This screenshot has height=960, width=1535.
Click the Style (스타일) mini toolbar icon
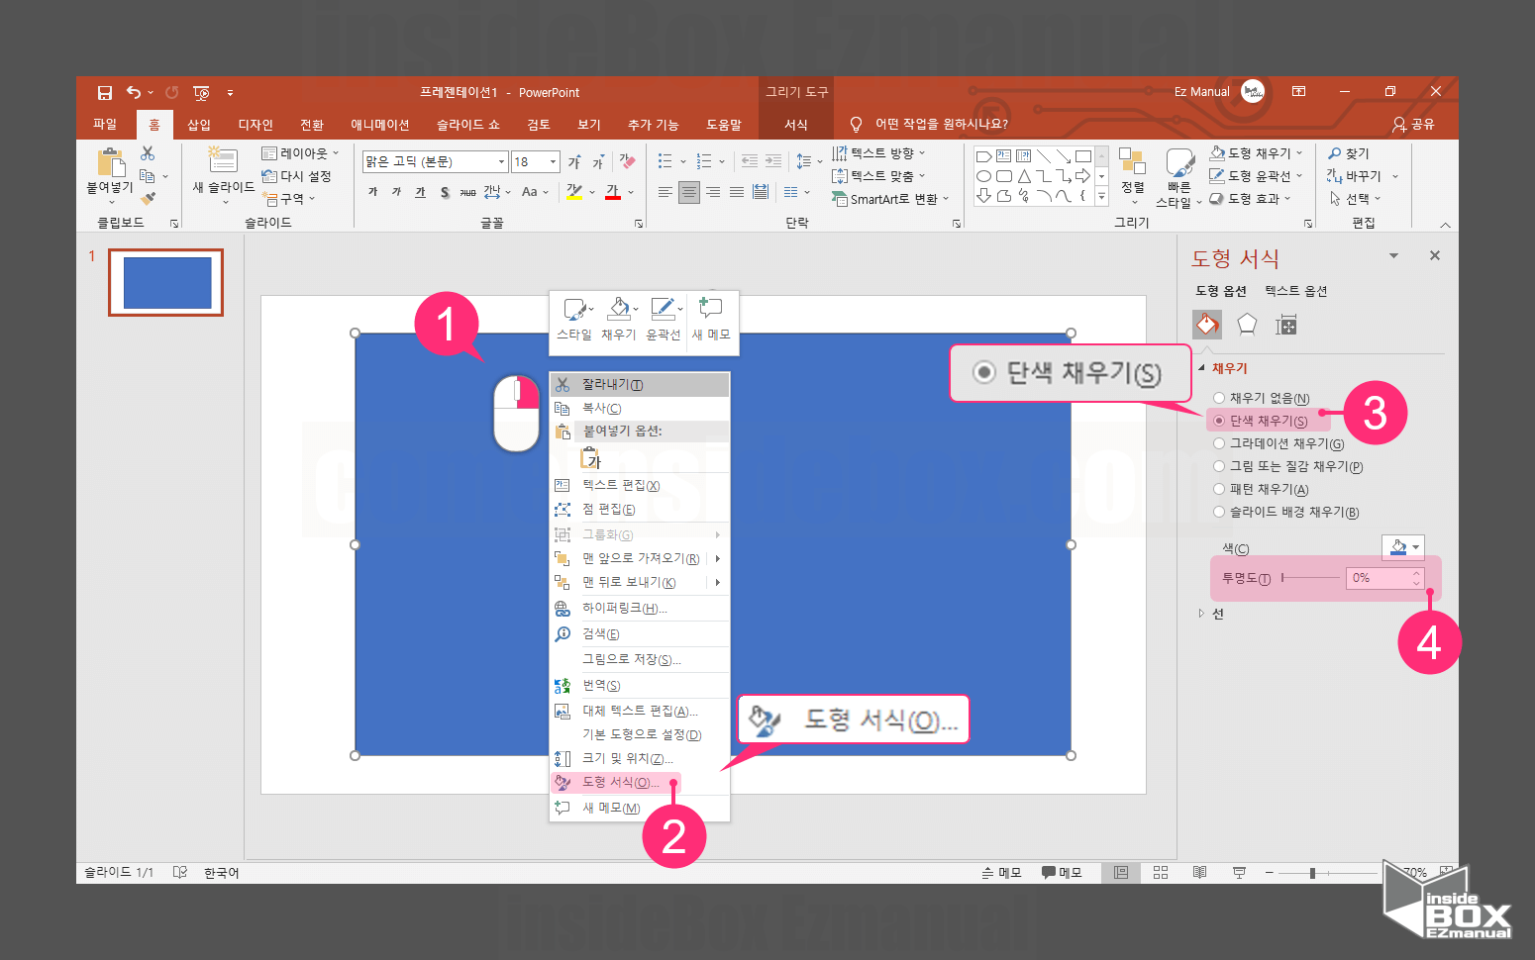tap(574, 309)
